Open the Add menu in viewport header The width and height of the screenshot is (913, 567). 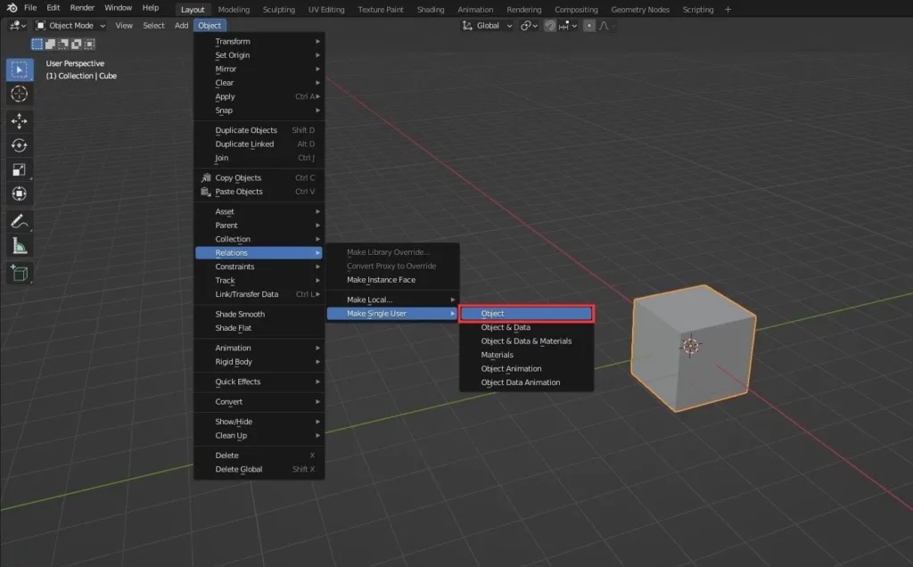click(182, 26)
